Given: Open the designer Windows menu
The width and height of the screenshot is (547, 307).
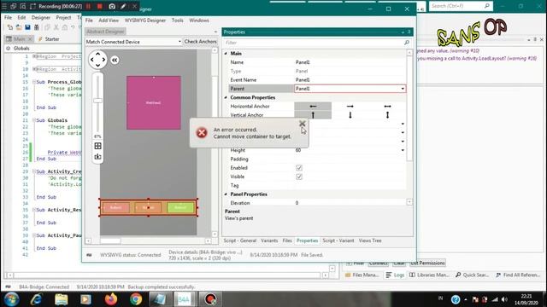Looking at the screenshot, I should pyautogui.click(x=199, y=20).
